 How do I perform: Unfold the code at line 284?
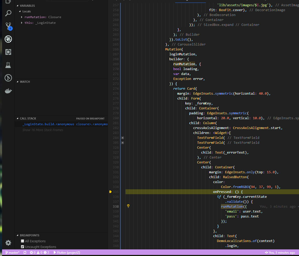pyautogui.click(x=123, y=138)
